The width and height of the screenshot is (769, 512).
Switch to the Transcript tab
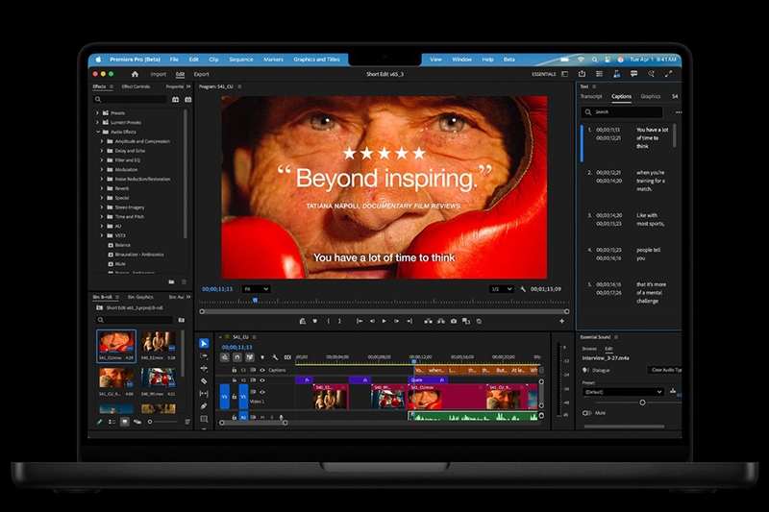pyautogui.click(x=591, y=96)
